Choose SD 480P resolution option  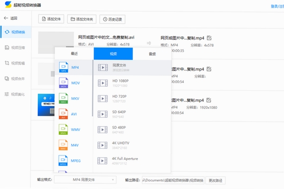point(132,130)
